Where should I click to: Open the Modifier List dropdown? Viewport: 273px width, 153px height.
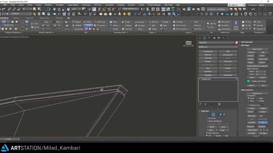218,47
